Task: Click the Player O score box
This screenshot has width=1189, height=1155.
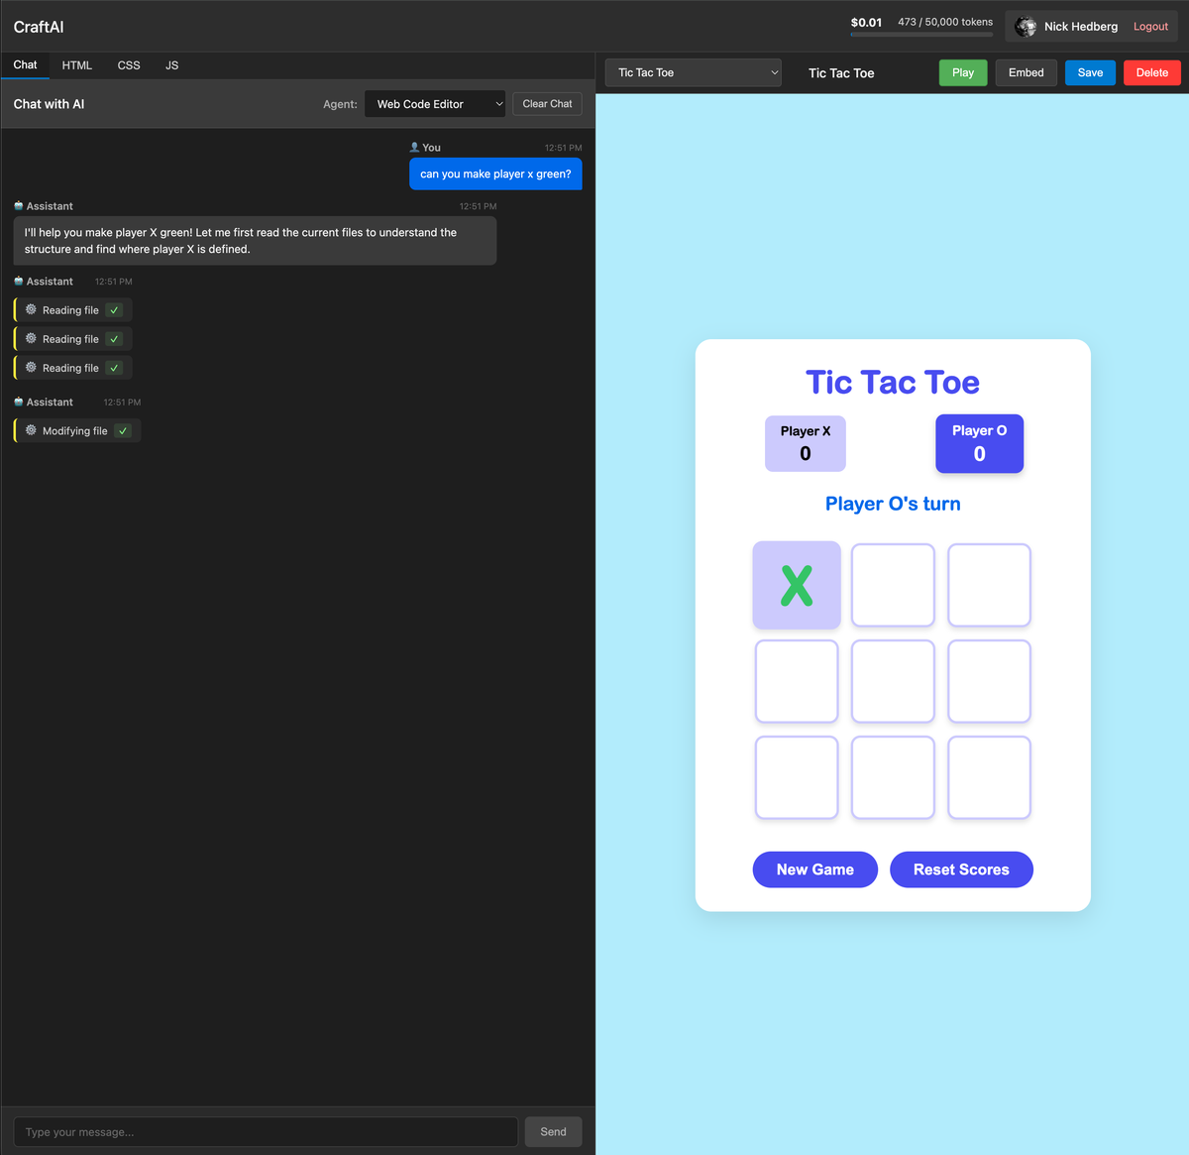Action: (x=979, y=443)
